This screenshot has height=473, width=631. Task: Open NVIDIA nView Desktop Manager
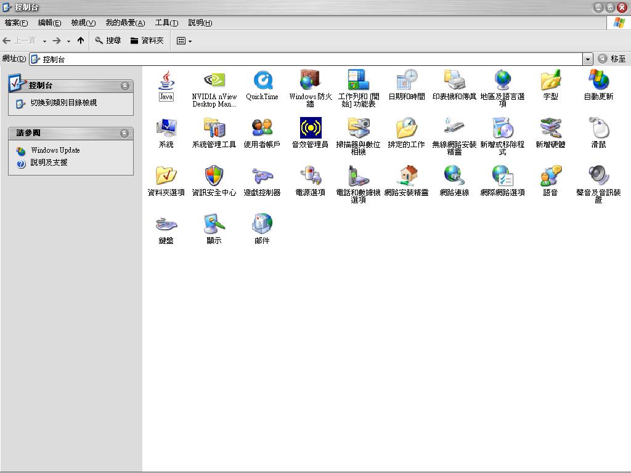(x=214, y=81)
